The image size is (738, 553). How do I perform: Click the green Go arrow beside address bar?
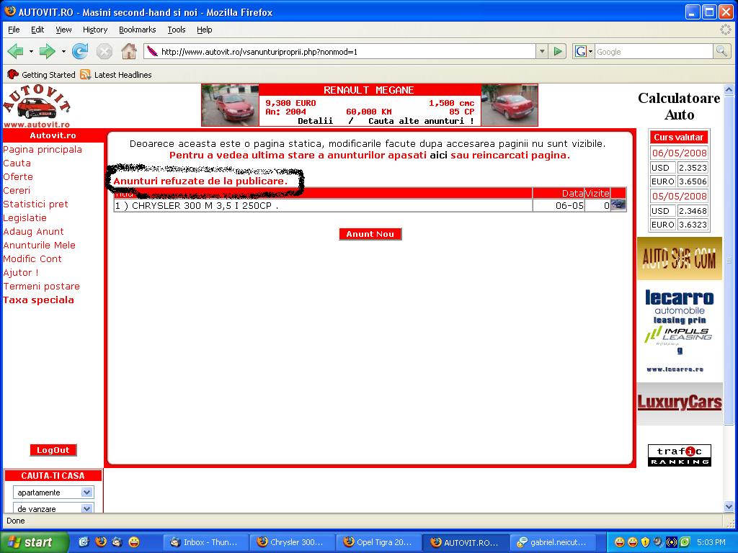558,52
